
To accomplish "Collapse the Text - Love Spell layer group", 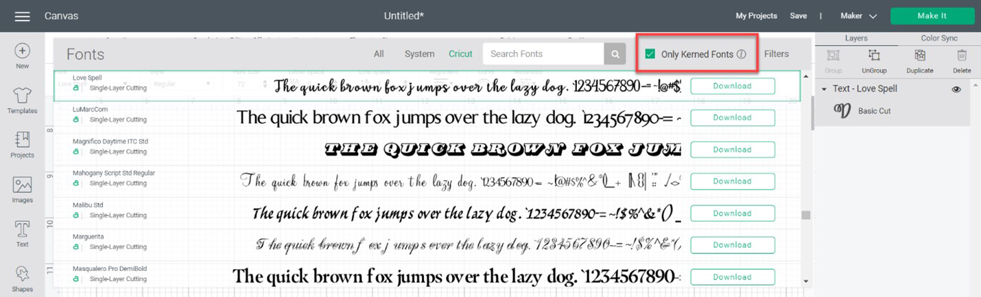I will coord(824,89).
